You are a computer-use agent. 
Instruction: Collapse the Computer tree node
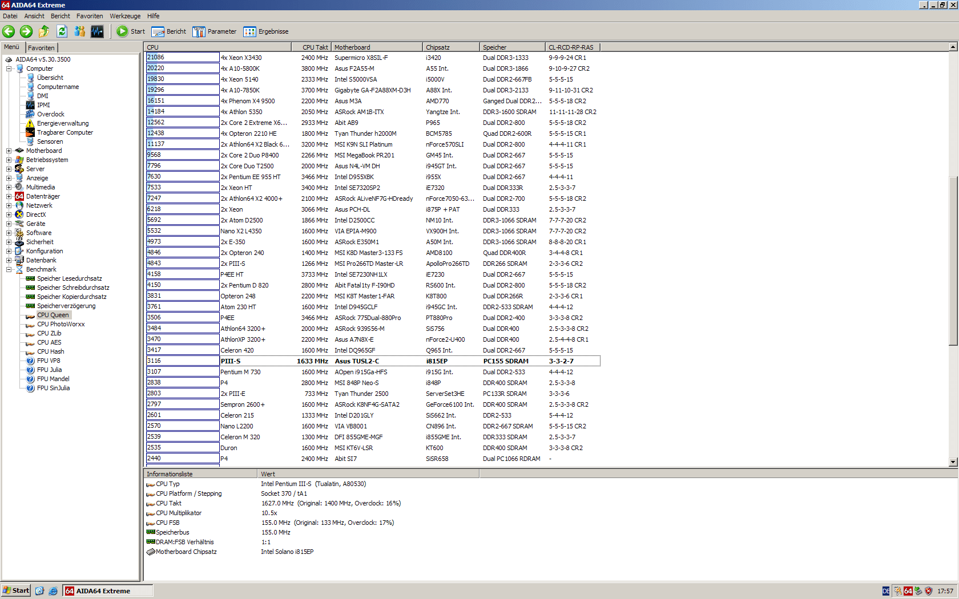pyautogui.click(x=9, y=68)
